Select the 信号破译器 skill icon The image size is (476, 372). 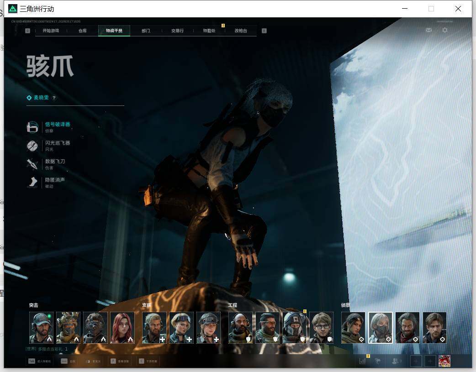(32, 127)
